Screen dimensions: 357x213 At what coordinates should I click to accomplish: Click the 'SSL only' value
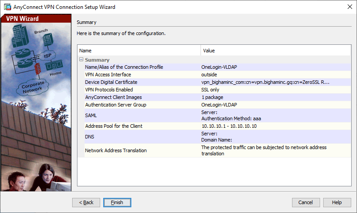coord(210,90)
